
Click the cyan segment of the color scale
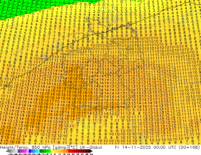click(x=38, y=151)
